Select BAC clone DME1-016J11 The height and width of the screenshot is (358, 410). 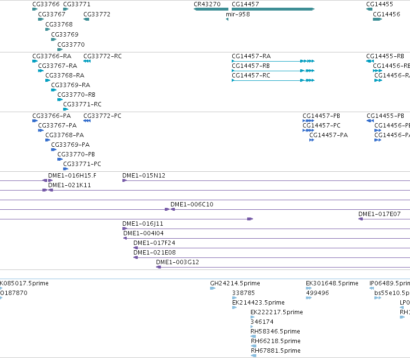pos(143,224)
